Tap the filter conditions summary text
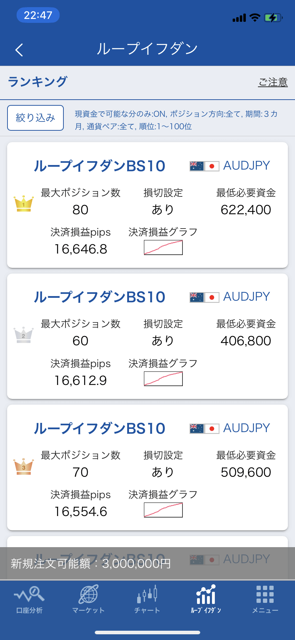The image size is (295, 640). (x=176, y=120)
